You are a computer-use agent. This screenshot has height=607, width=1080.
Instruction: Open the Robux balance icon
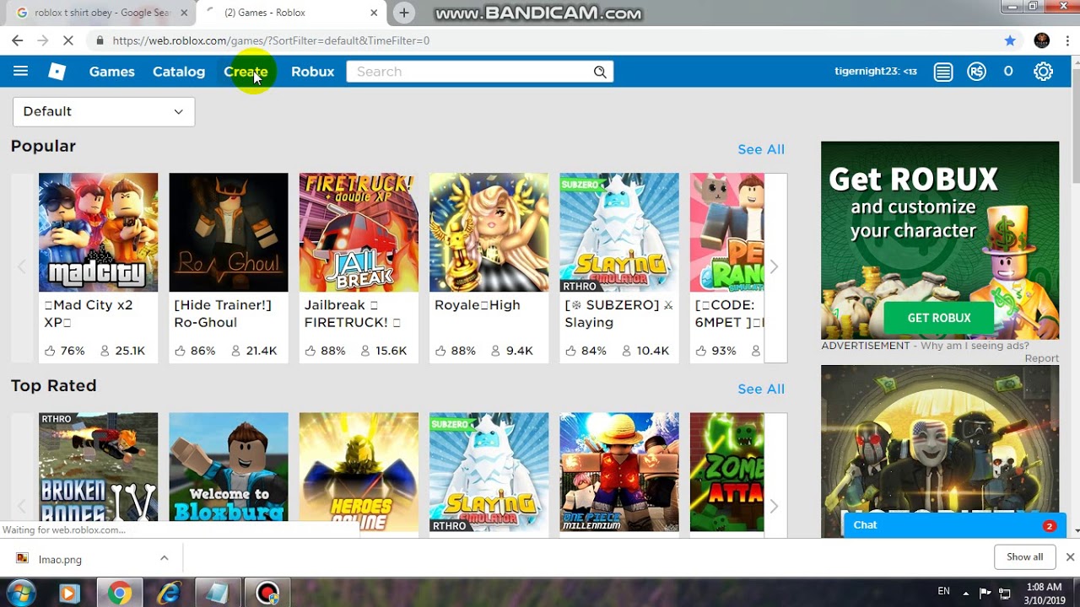(x=977, y=72)
